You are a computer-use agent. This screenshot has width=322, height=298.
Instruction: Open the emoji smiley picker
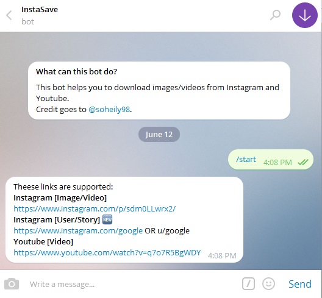(x=268, y=284)
